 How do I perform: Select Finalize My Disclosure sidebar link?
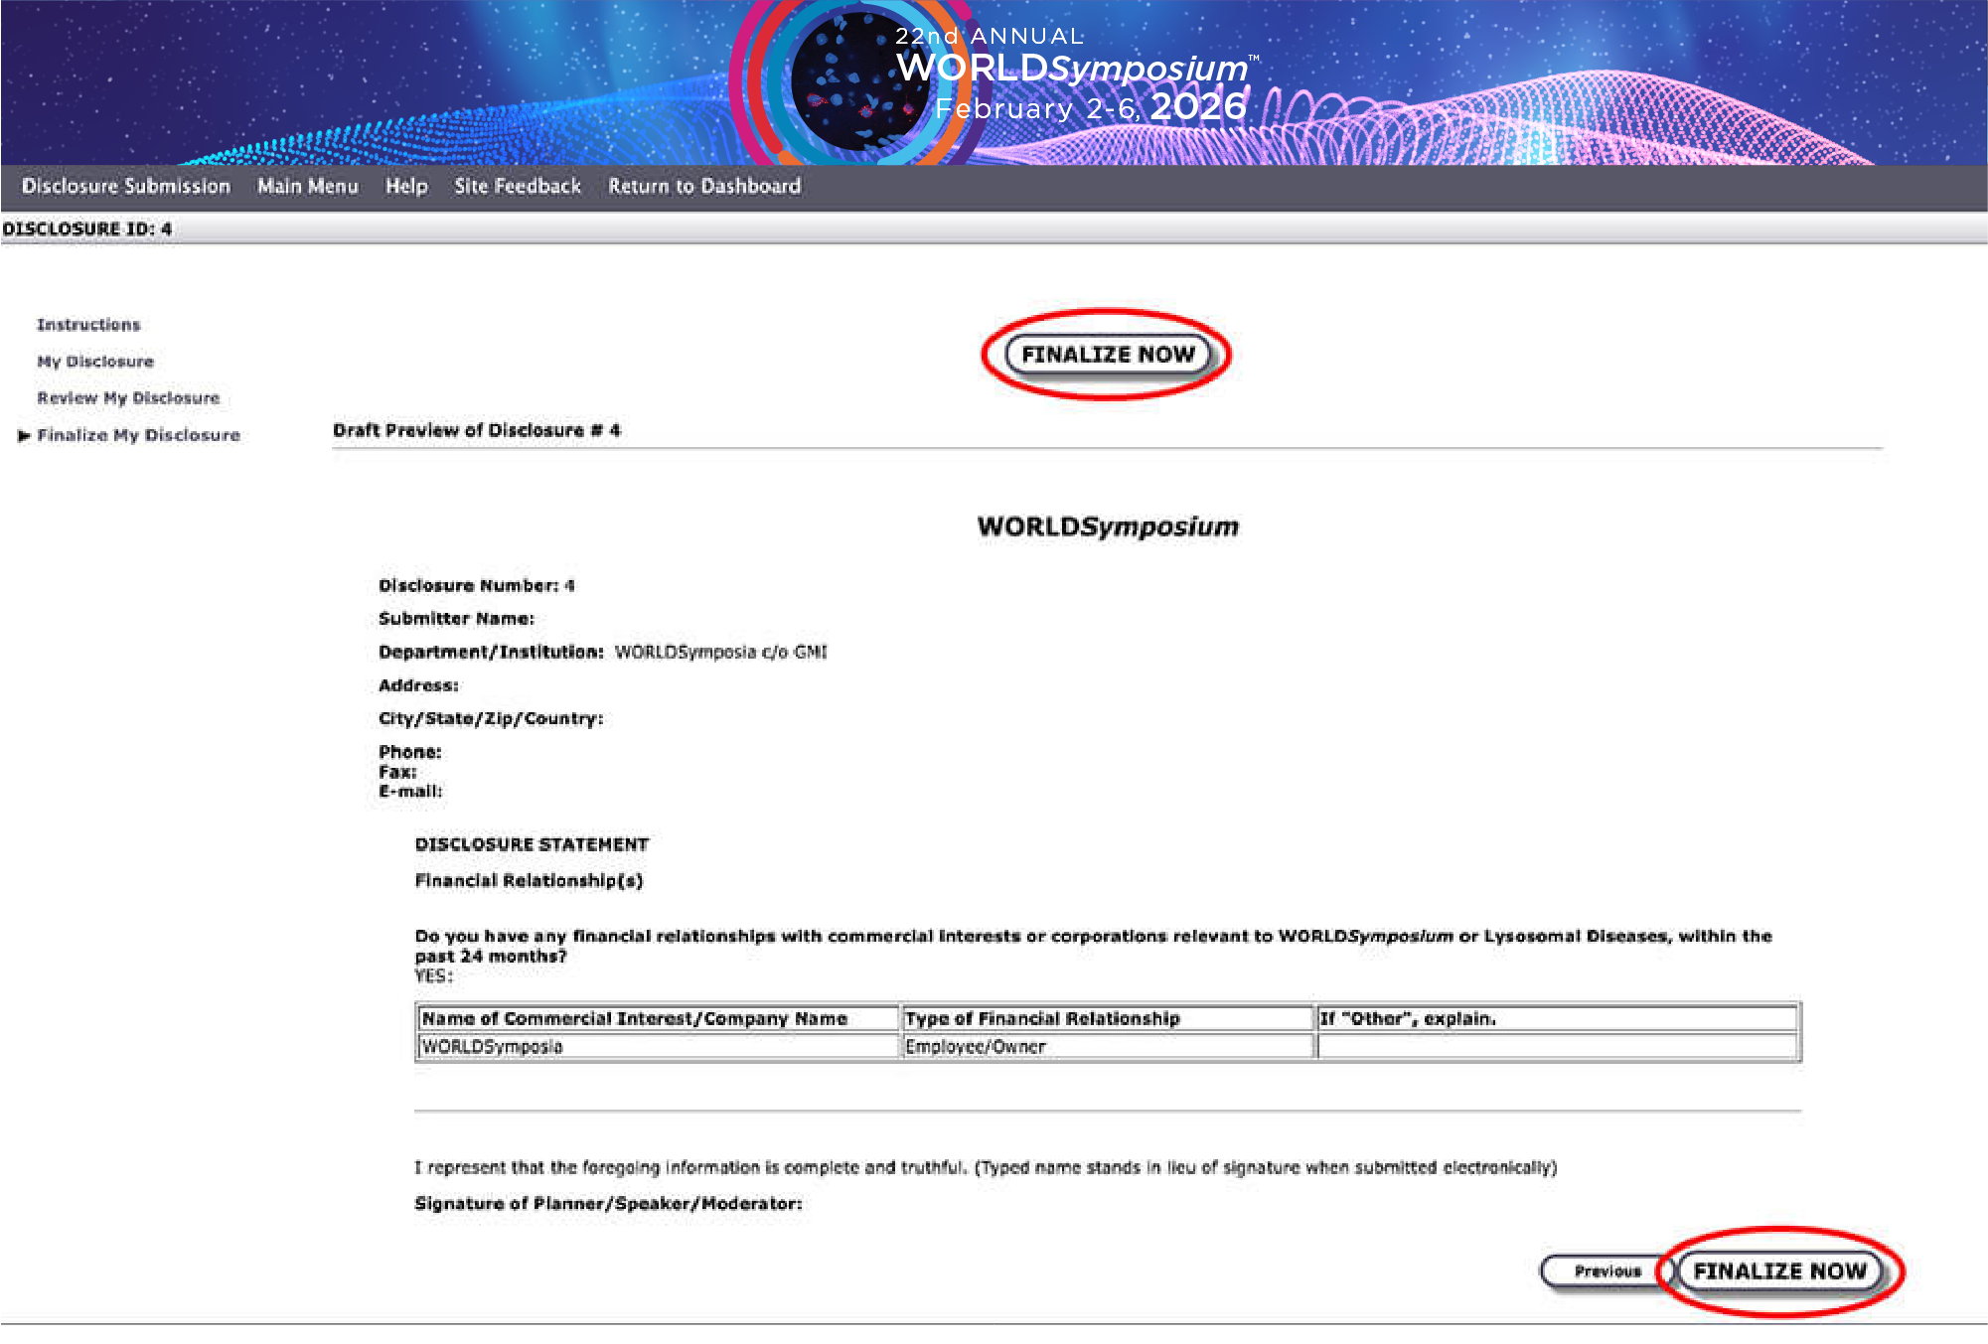pos(138,435)
